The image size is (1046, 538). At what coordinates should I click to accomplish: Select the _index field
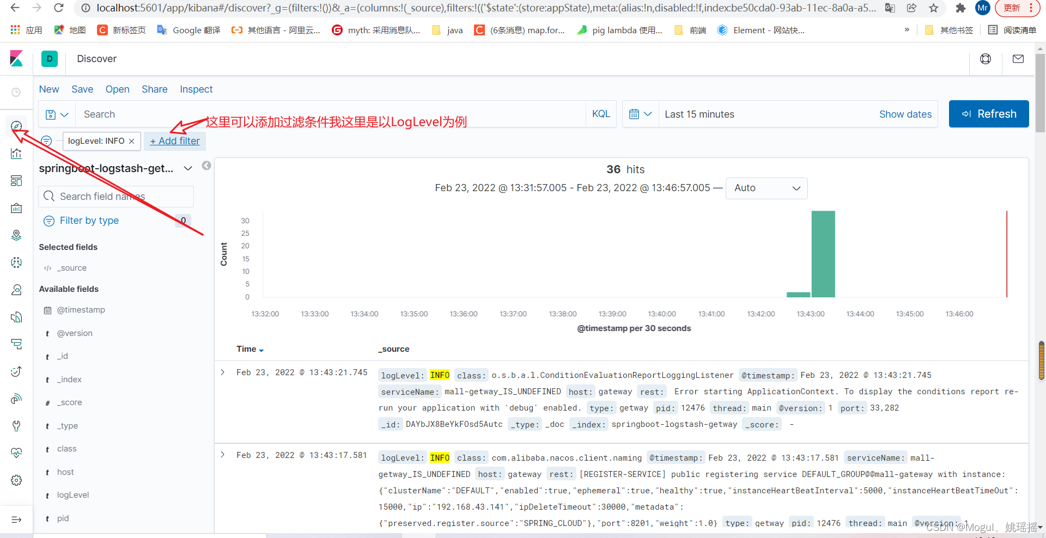tap(69, 380)
